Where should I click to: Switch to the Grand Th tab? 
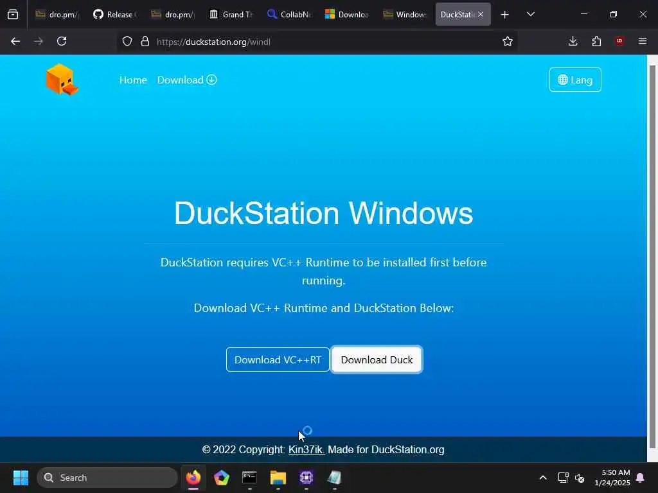click(x=231, y=14)
